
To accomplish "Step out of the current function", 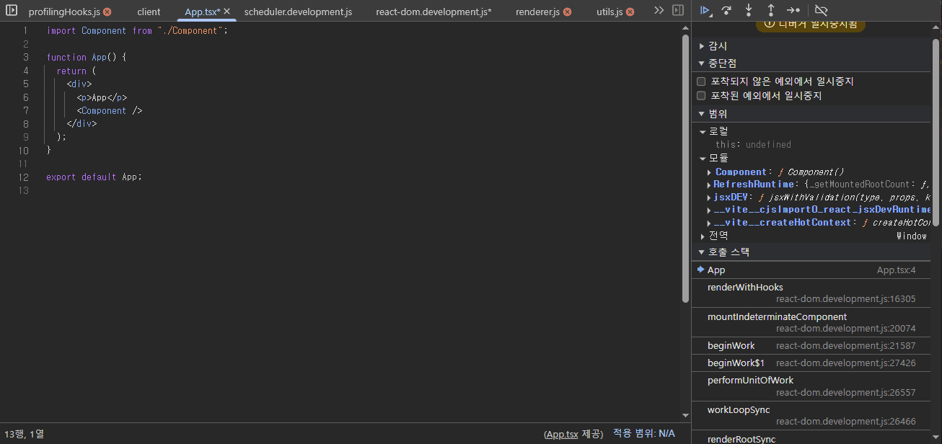I will pyautogui.click(x=770, y=10).
